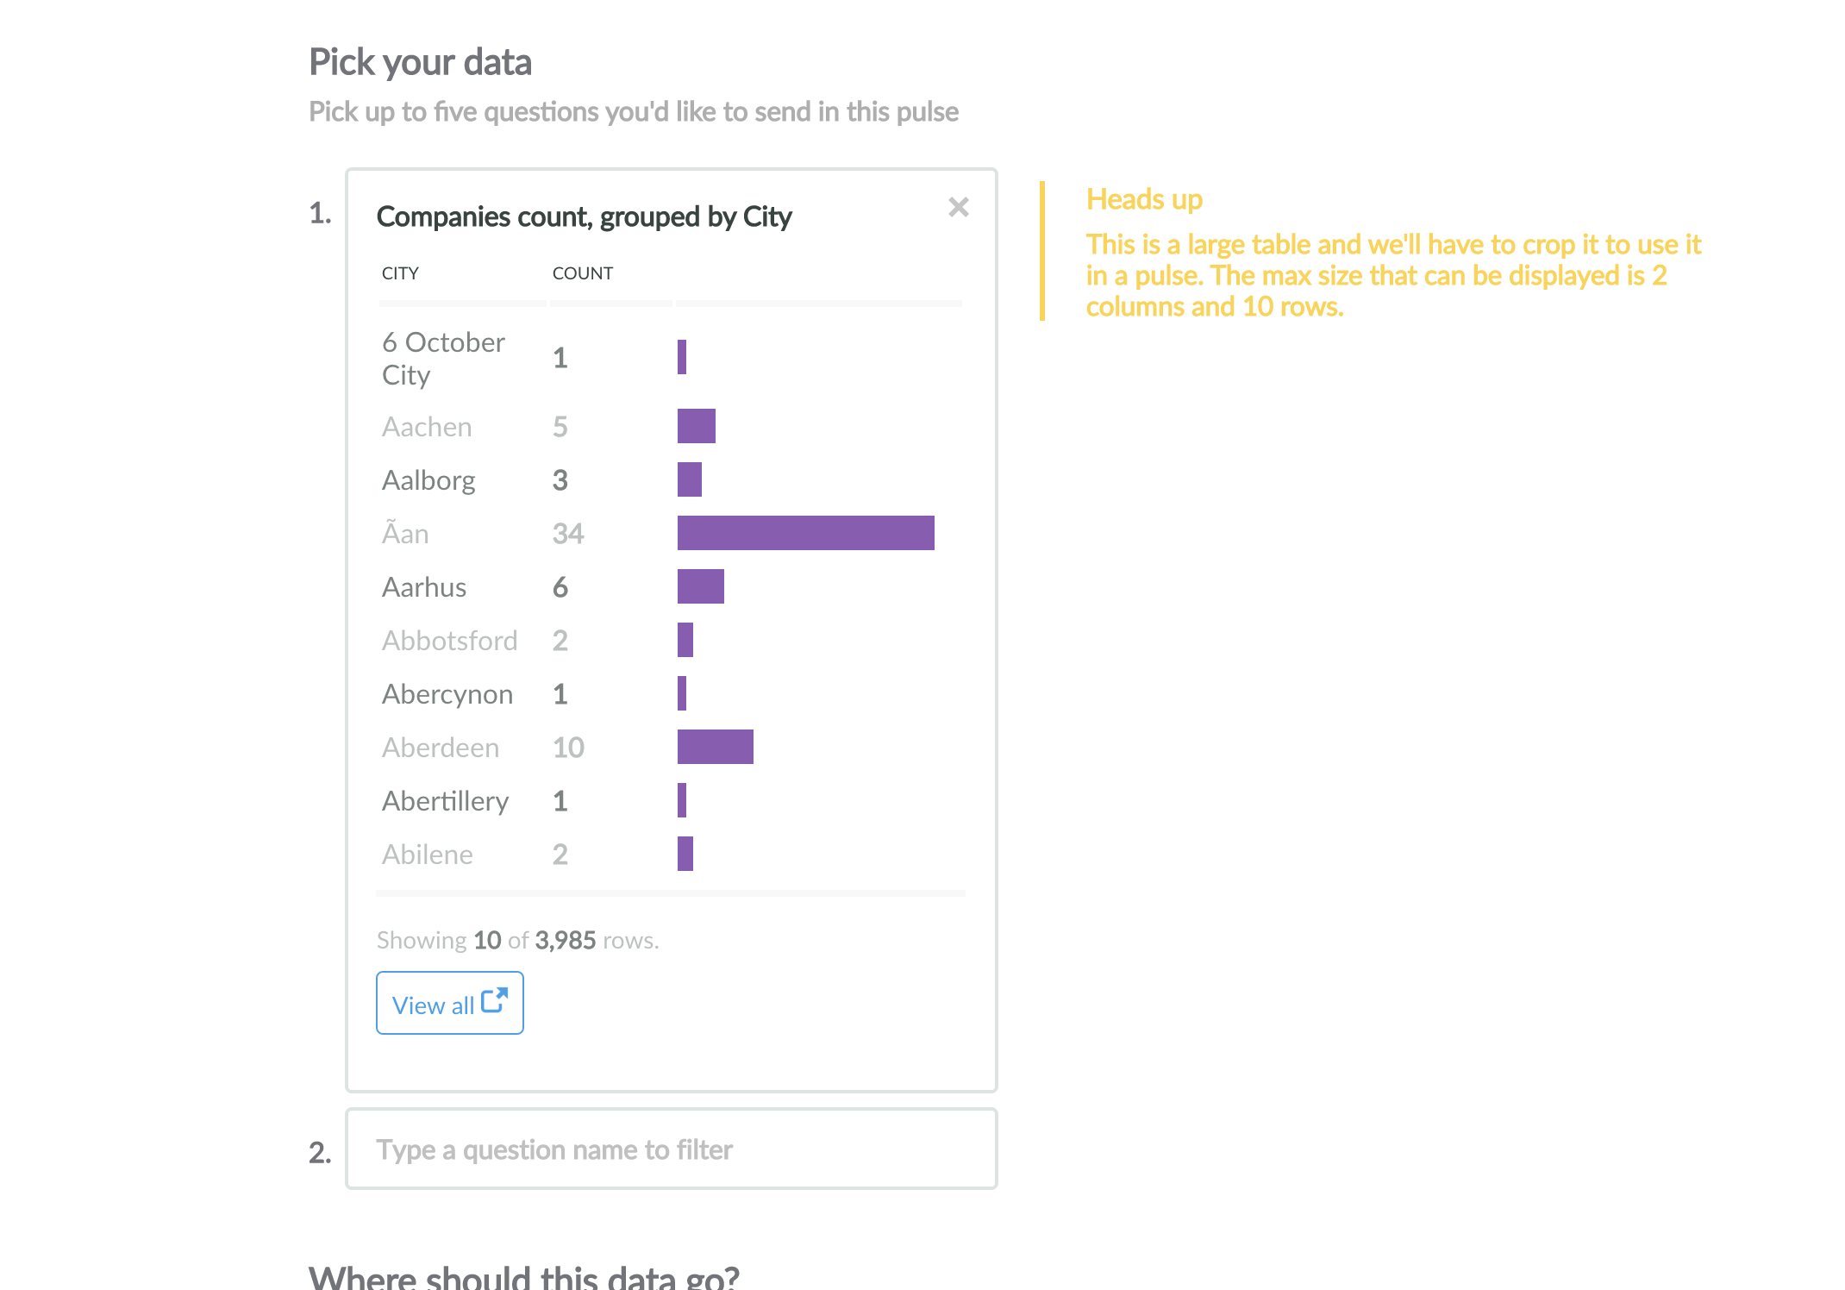The image size is (1845, 1290).
Task: Click the Showing 10 of 3,985 rows text
Action: pos(517,940)
